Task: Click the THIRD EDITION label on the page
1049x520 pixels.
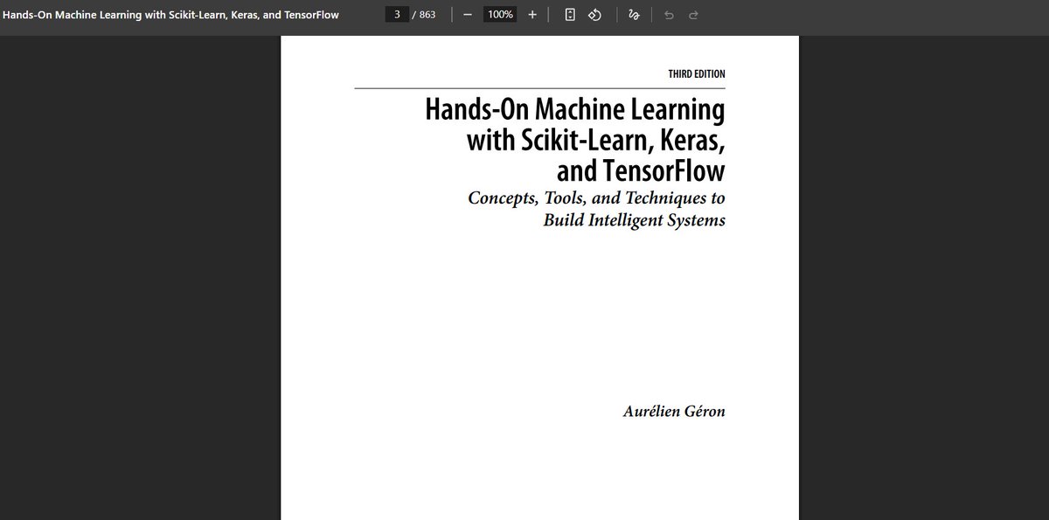Action: coord(697,74)
